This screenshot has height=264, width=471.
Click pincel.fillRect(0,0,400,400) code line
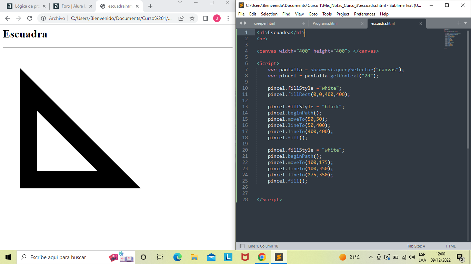pyautogui.click(x=309, y=94)
